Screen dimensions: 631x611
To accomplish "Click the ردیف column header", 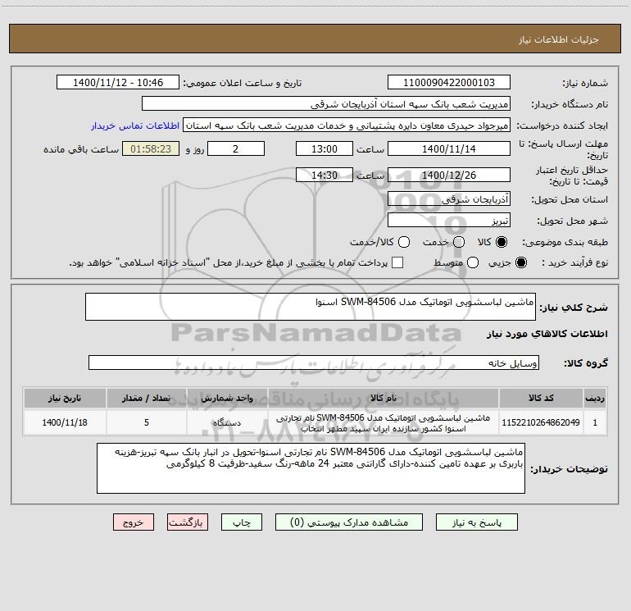I will tap(595, 398).
